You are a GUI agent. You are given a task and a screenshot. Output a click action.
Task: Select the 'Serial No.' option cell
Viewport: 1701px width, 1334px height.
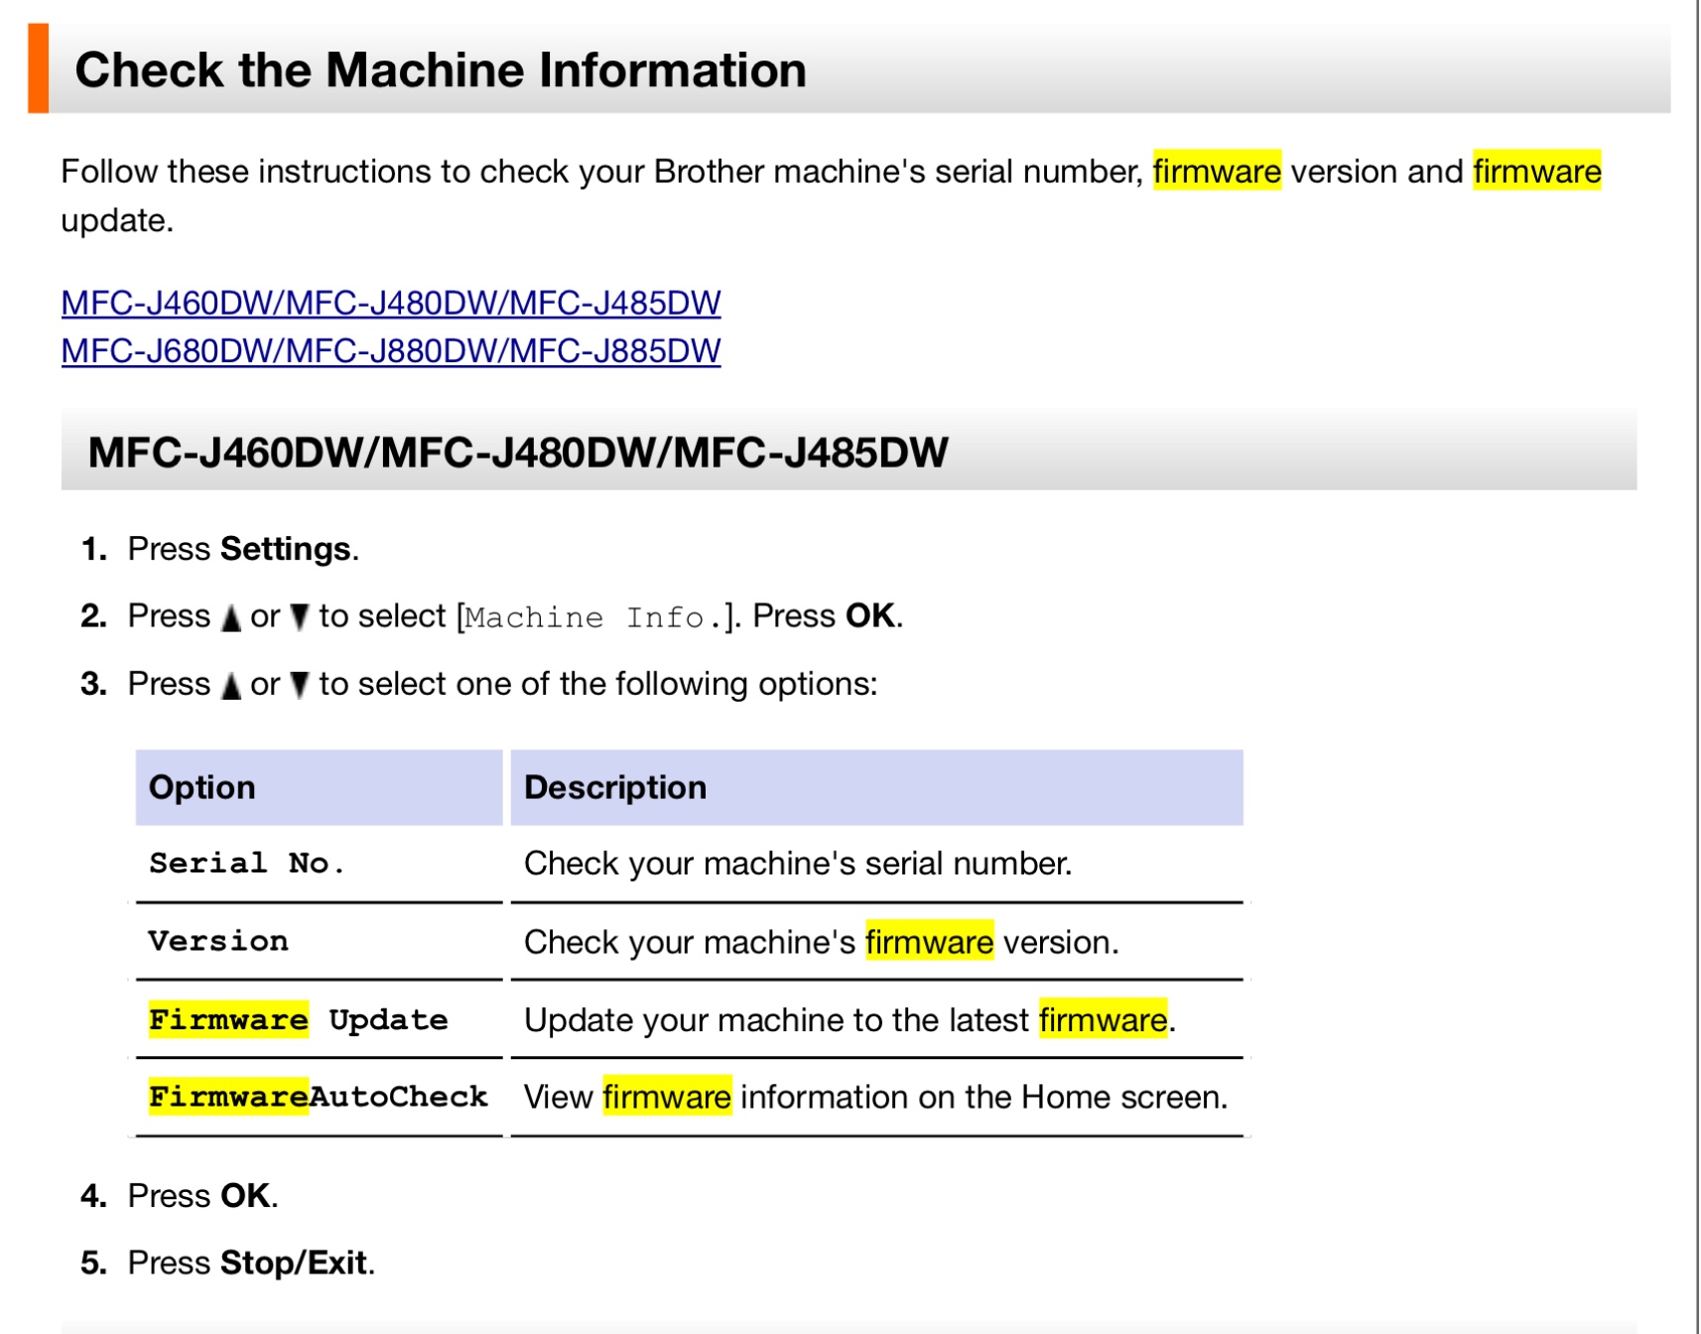tap(319, 864)
